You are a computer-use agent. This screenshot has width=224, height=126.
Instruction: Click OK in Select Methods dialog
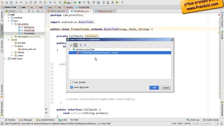[154, 88]
